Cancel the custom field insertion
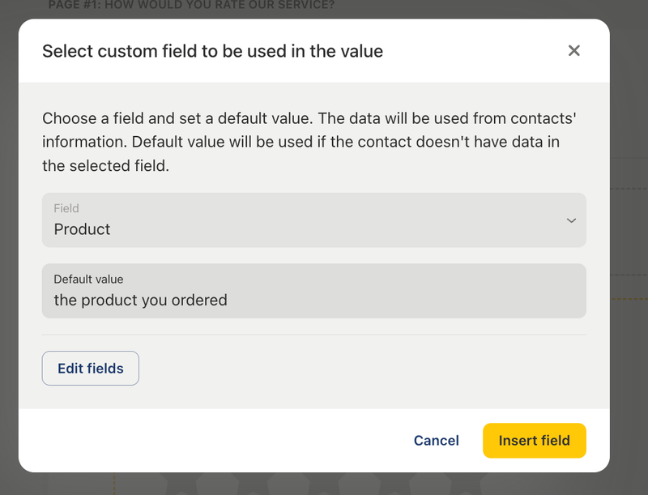This screenshot has height=495, width=648. tap(436, 441)
